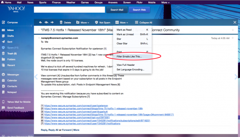Open the Recent section

11,65
